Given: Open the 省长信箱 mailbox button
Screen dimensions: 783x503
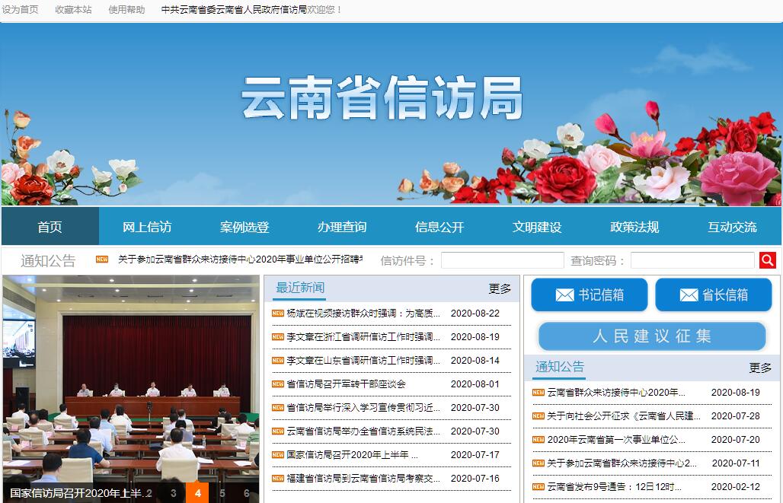Looking at the screenshot, I should pyautogui.click(x=713, y=294).
